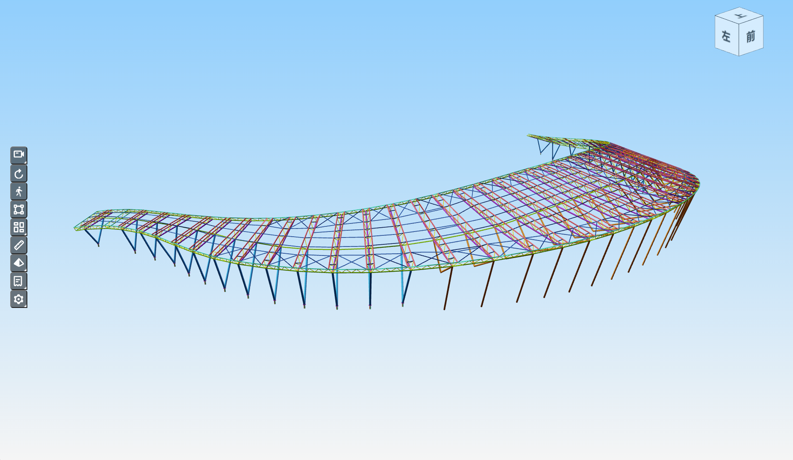Click cube edge between 上 and 左 faces
793x460 pixels.
(x=727, y=21)
